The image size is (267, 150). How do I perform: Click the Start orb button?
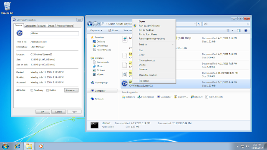5,146
